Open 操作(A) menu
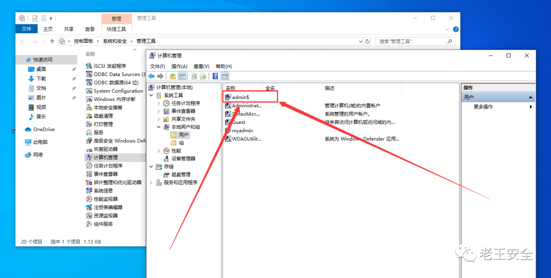 [x=179, y=66]
